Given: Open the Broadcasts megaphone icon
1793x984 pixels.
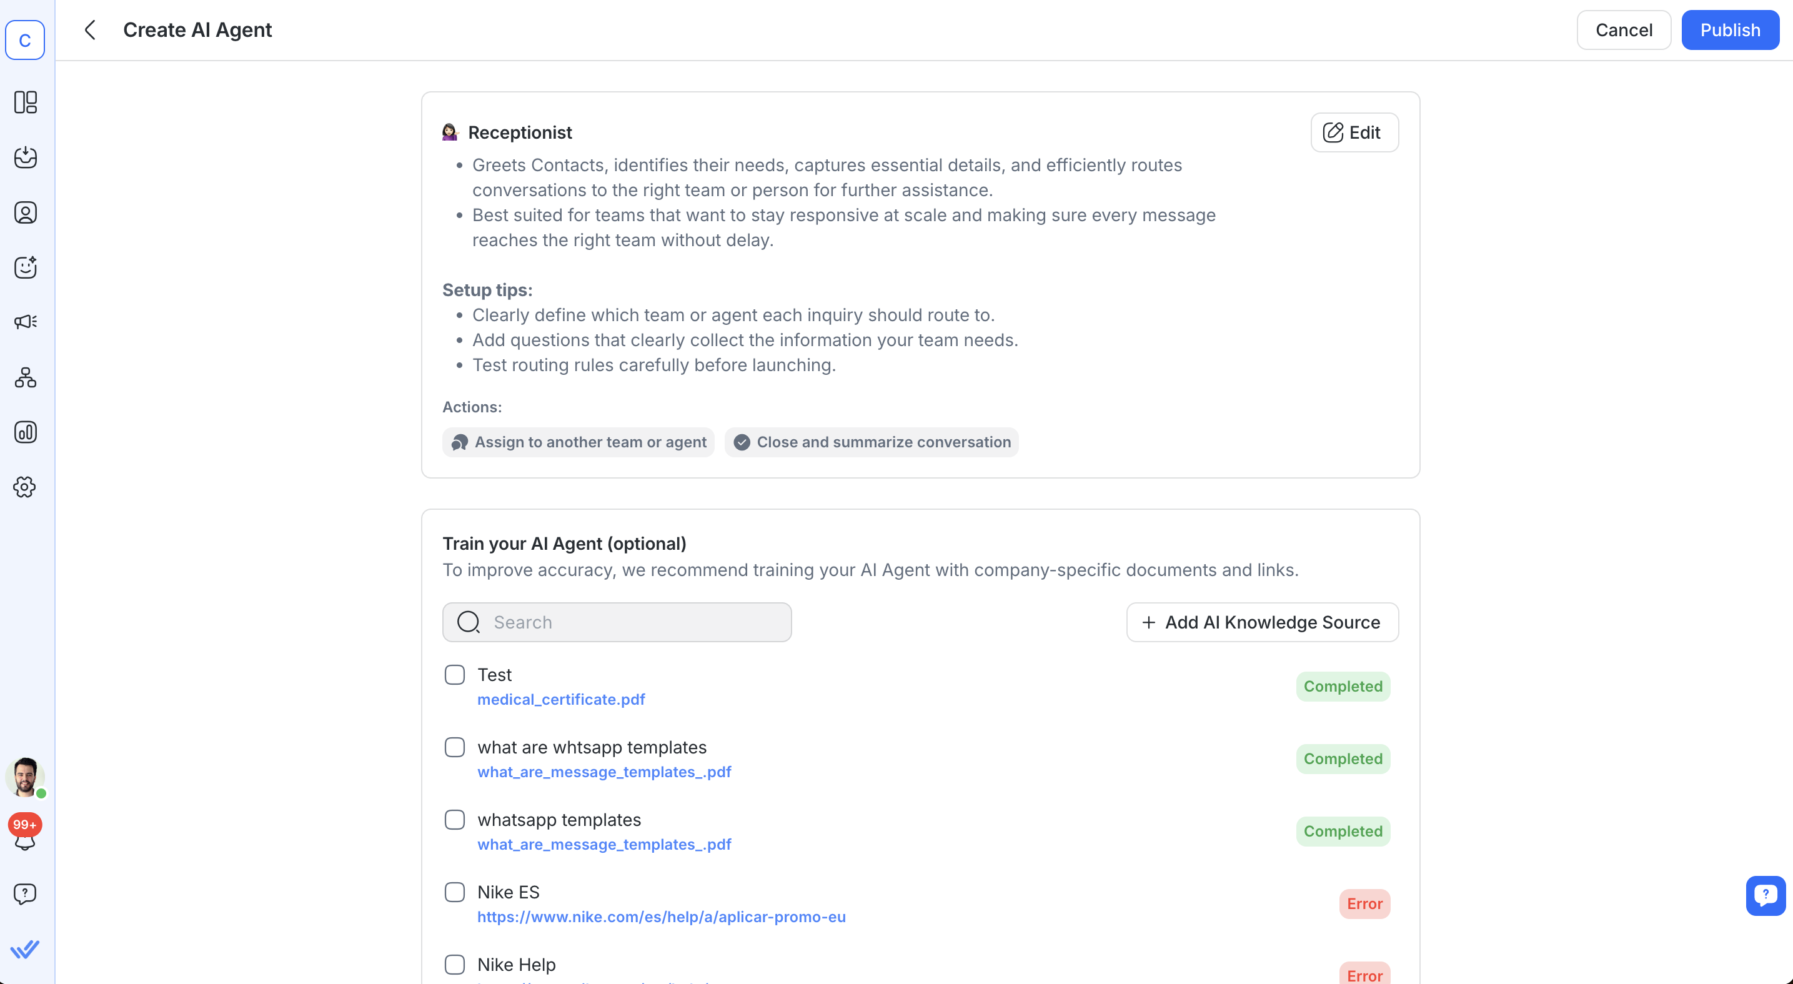Looking at the screenshot, I should point(26,322).
